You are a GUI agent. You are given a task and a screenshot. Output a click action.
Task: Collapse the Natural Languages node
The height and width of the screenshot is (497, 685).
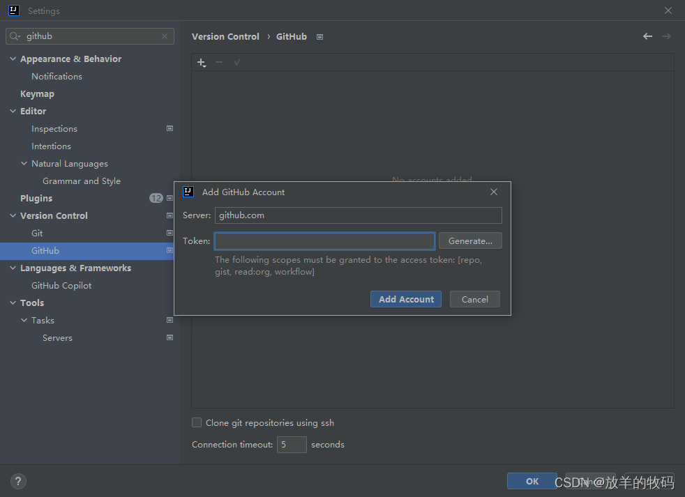coord(24,163)
